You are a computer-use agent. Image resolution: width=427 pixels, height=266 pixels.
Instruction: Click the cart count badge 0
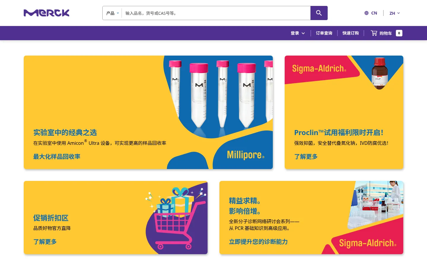399,33
